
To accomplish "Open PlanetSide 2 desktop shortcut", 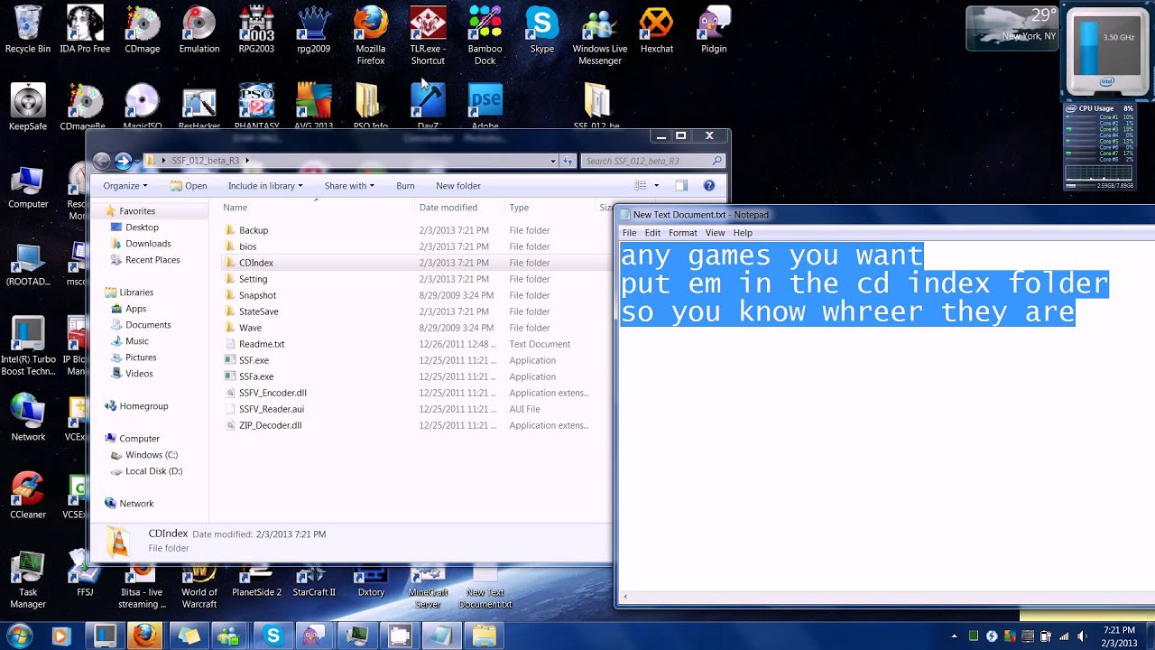I will click(256, 581).
